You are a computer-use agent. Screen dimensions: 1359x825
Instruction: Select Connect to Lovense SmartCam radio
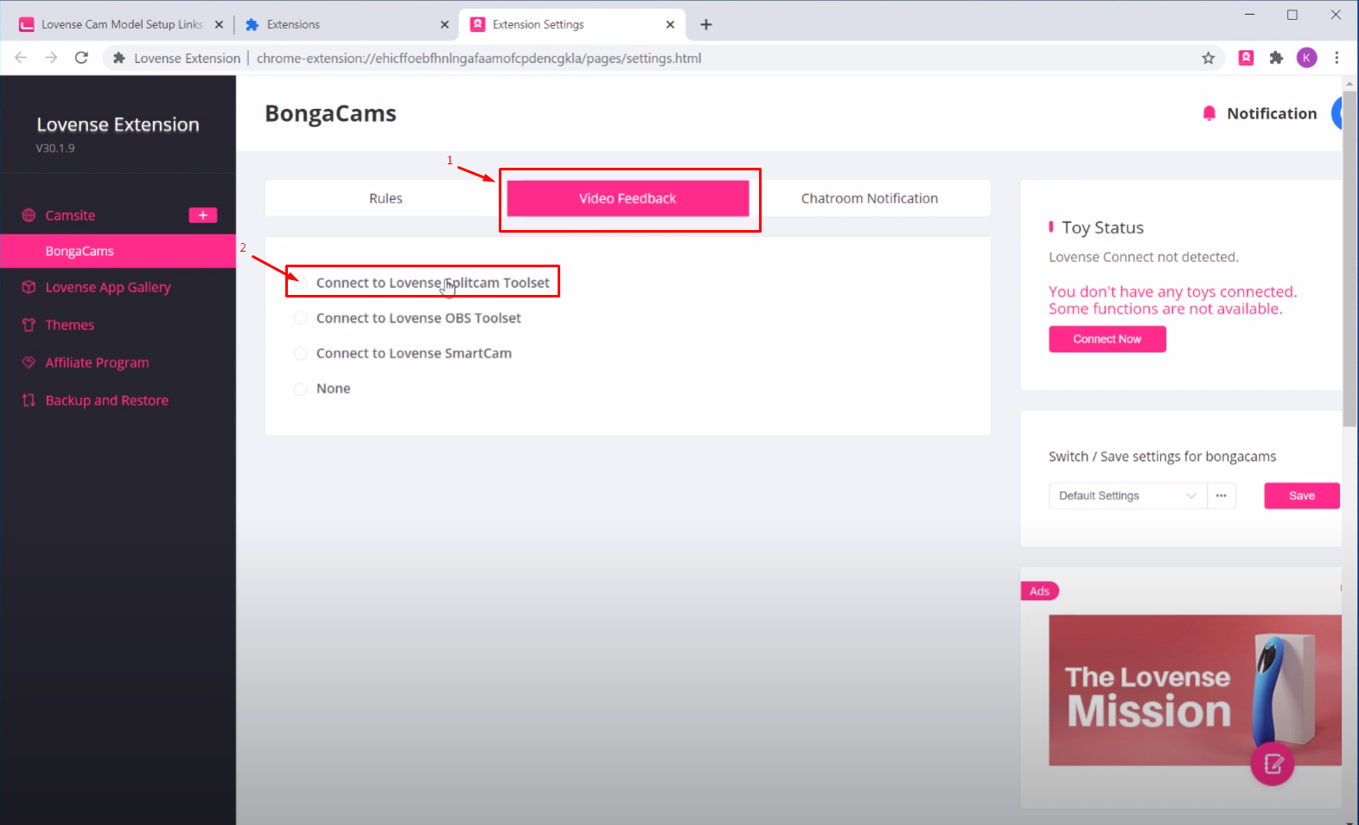[x=301, y=354]
